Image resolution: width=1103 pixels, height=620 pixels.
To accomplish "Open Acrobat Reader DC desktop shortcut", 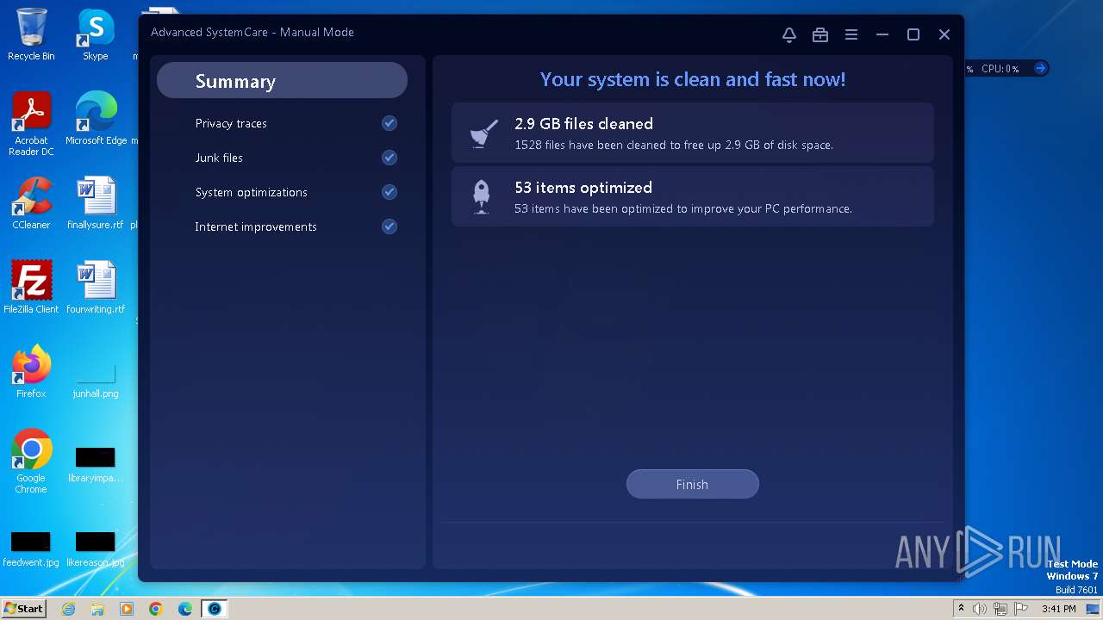I will tap(31, 124).
